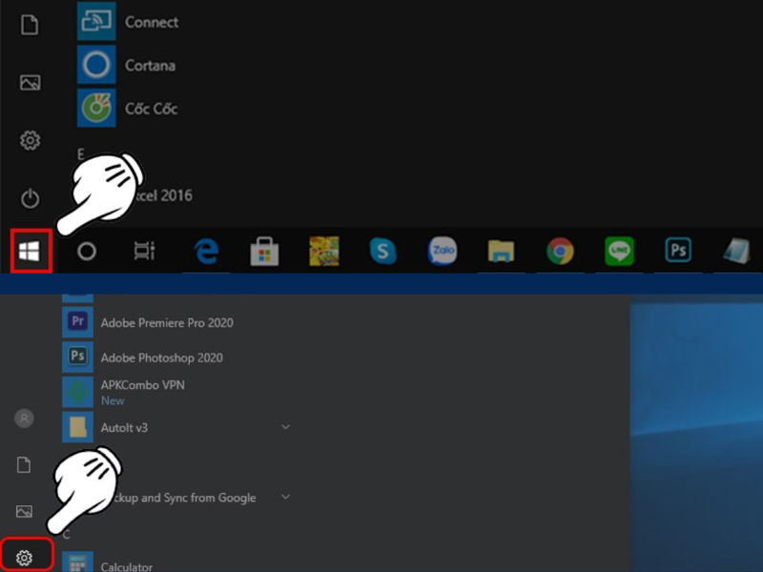
Task: Open Cortana circle on the taskbar
Action: point(87,251)
